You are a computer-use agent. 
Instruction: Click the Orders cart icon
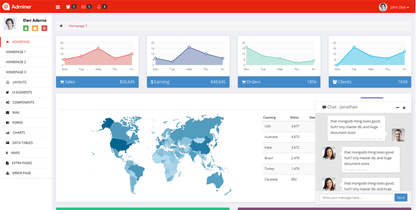(244, 82)
